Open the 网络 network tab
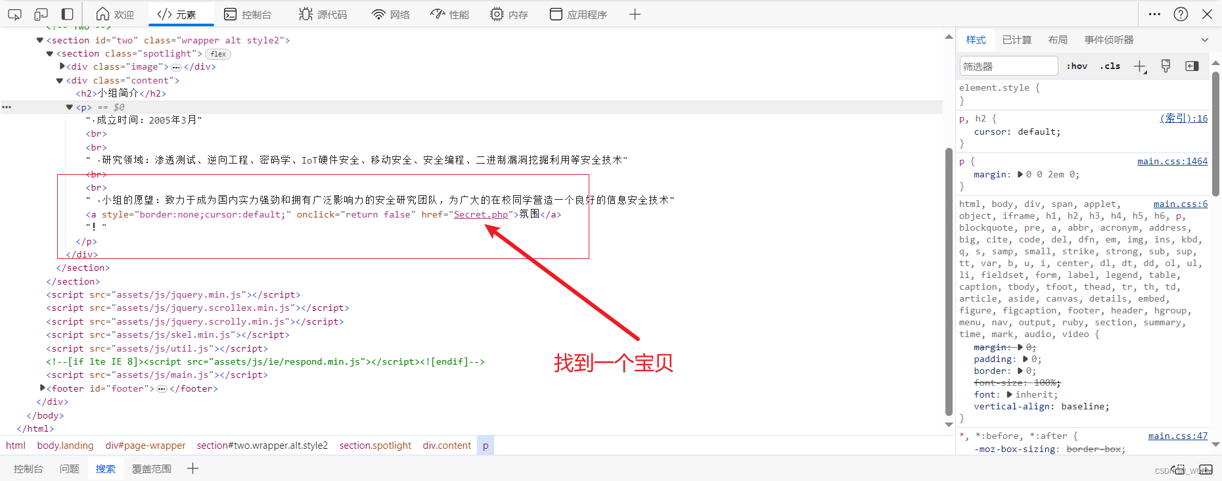 391,14
